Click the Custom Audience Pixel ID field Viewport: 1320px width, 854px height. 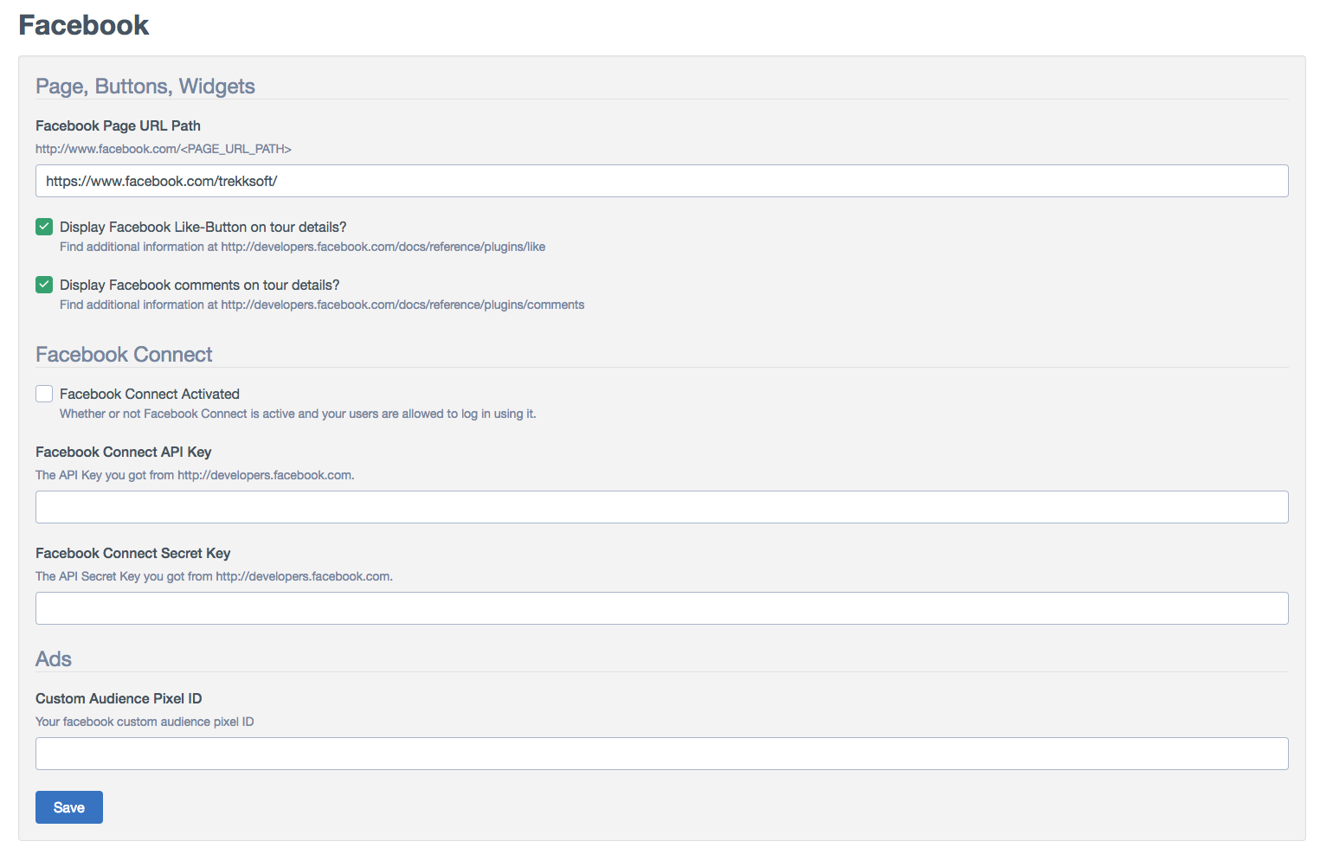pos(661,754)
